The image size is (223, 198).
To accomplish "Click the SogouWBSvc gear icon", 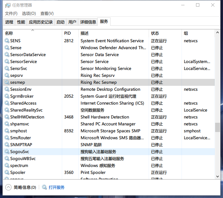I will [x=7, y=158].
